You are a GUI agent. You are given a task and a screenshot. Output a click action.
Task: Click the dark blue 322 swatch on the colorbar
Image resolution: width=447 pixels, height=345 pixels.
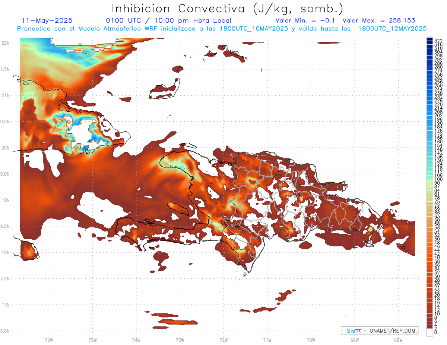coord(429,39)
